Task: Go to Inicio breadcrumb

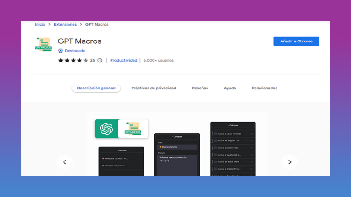Action: [x=40, y=24]
